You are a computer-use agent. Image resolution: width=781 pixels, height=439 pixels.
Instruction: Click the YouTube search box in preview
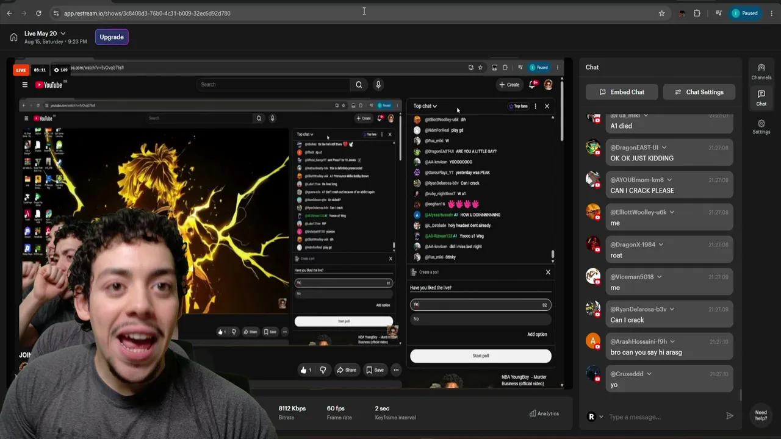(275, 85)
